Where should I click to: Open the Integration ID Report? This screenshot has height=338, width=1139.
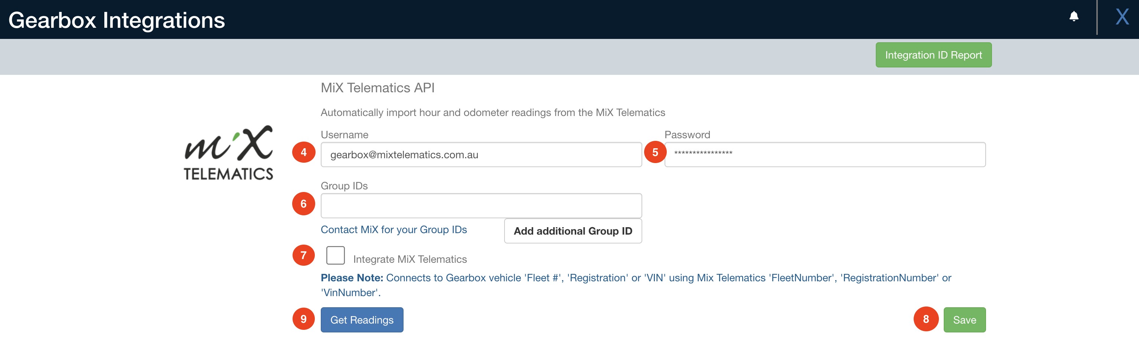point(933,55)
